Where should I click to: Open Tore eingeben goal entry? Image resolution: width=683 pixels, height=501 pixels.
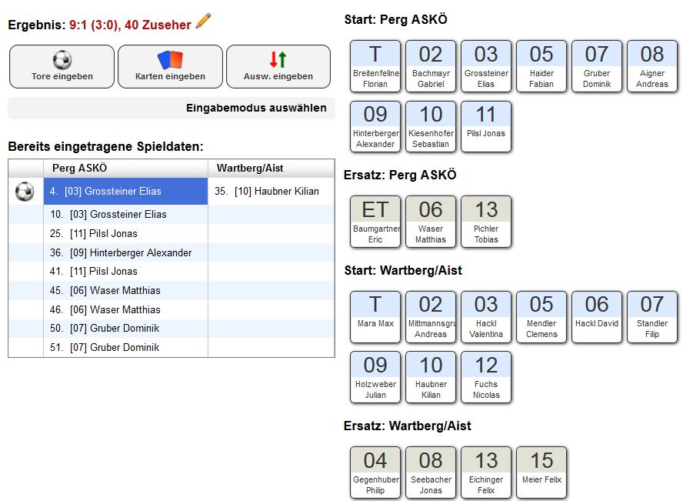62,67
